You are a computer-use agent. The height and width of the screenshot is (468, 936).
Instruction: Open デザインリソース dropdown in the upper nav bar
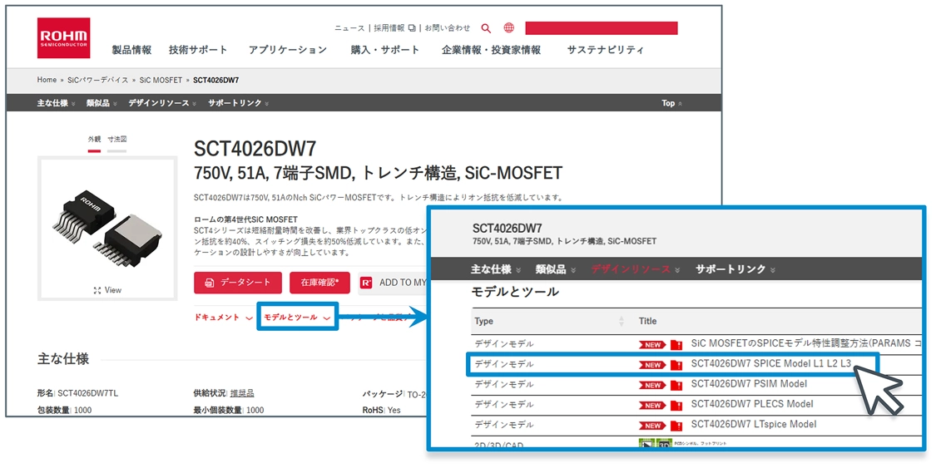[x=163, y=103]
